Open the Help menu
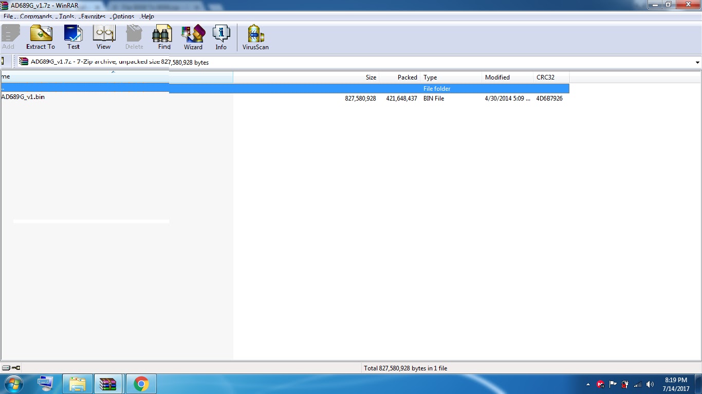This screenshot has width=702, height=394. click(x=147, y=16)
